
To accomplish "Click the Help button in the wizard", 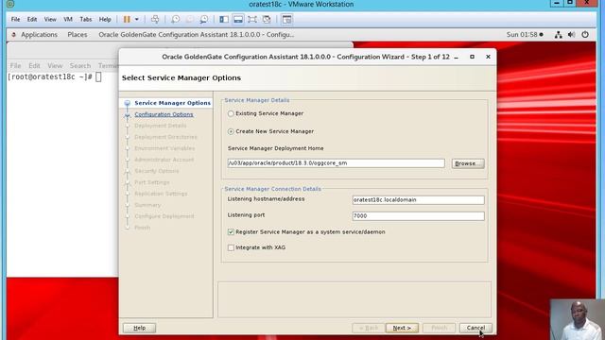I will [x=139, y=328].
